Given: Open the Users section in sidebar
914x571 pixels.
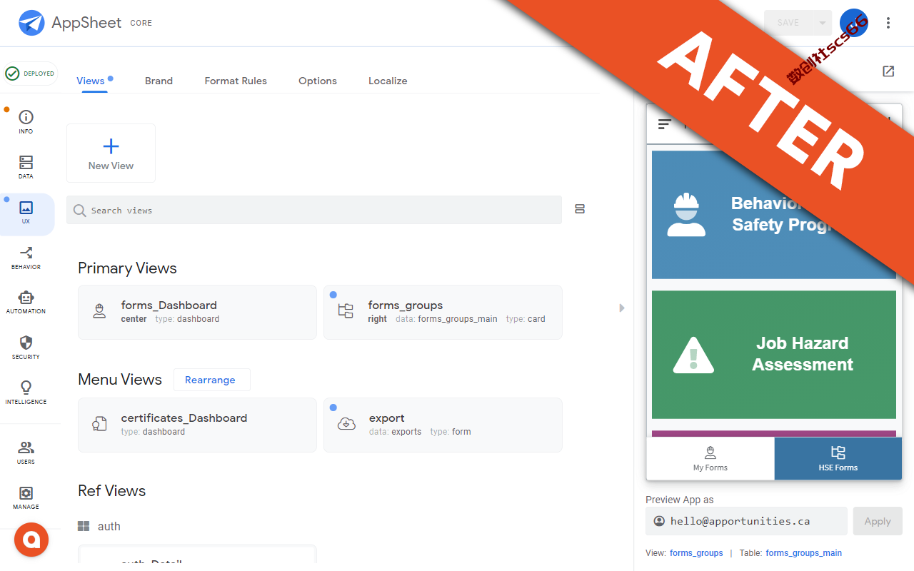Looking at the screenshot, I should click(26, 453).
